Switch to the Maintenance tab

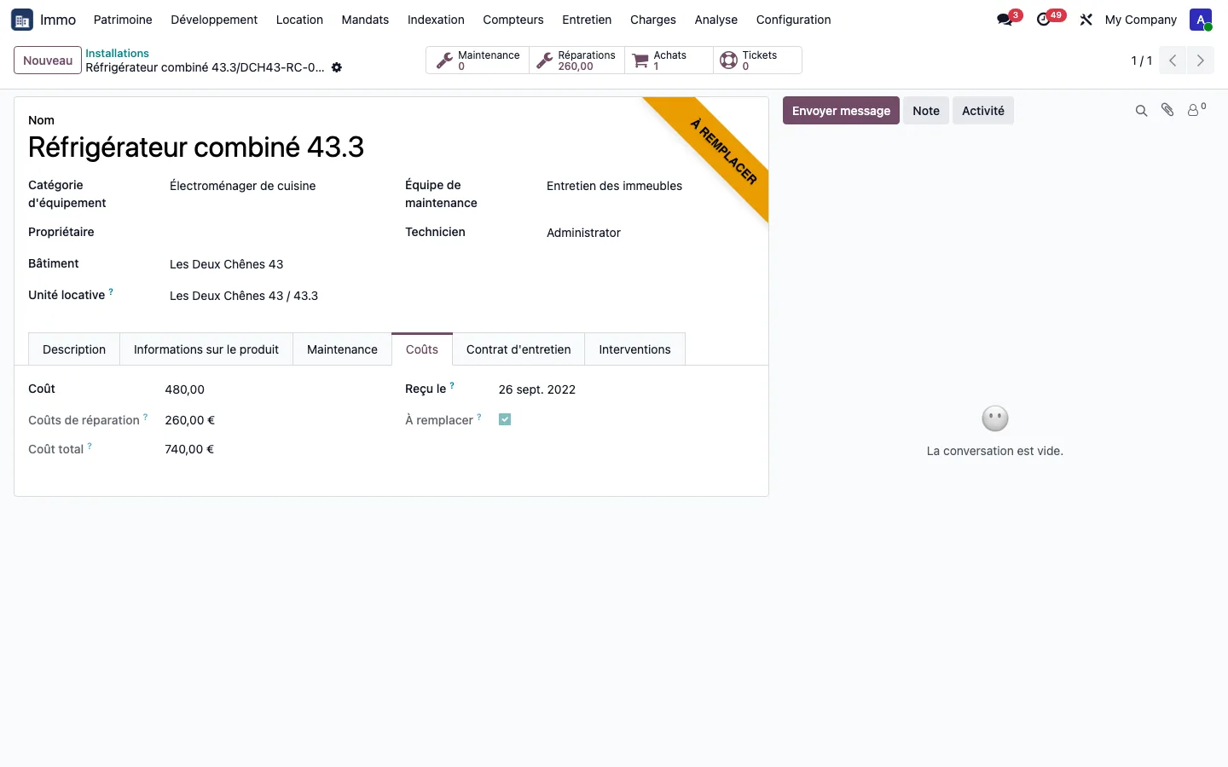pos(342,349)
